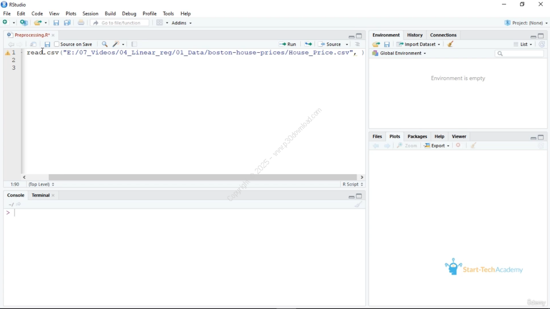550x309 pixels.
Task: Compile report notebook icon in editor
Action: click(x=134, y=44)
